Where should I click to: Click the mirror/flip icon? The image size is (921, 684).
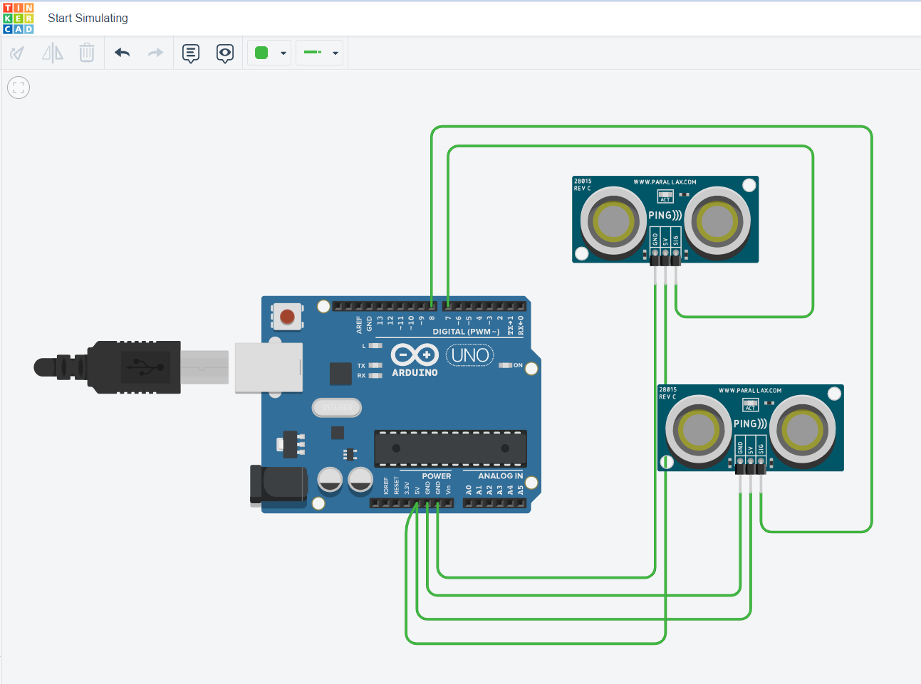tap(53, 53)
